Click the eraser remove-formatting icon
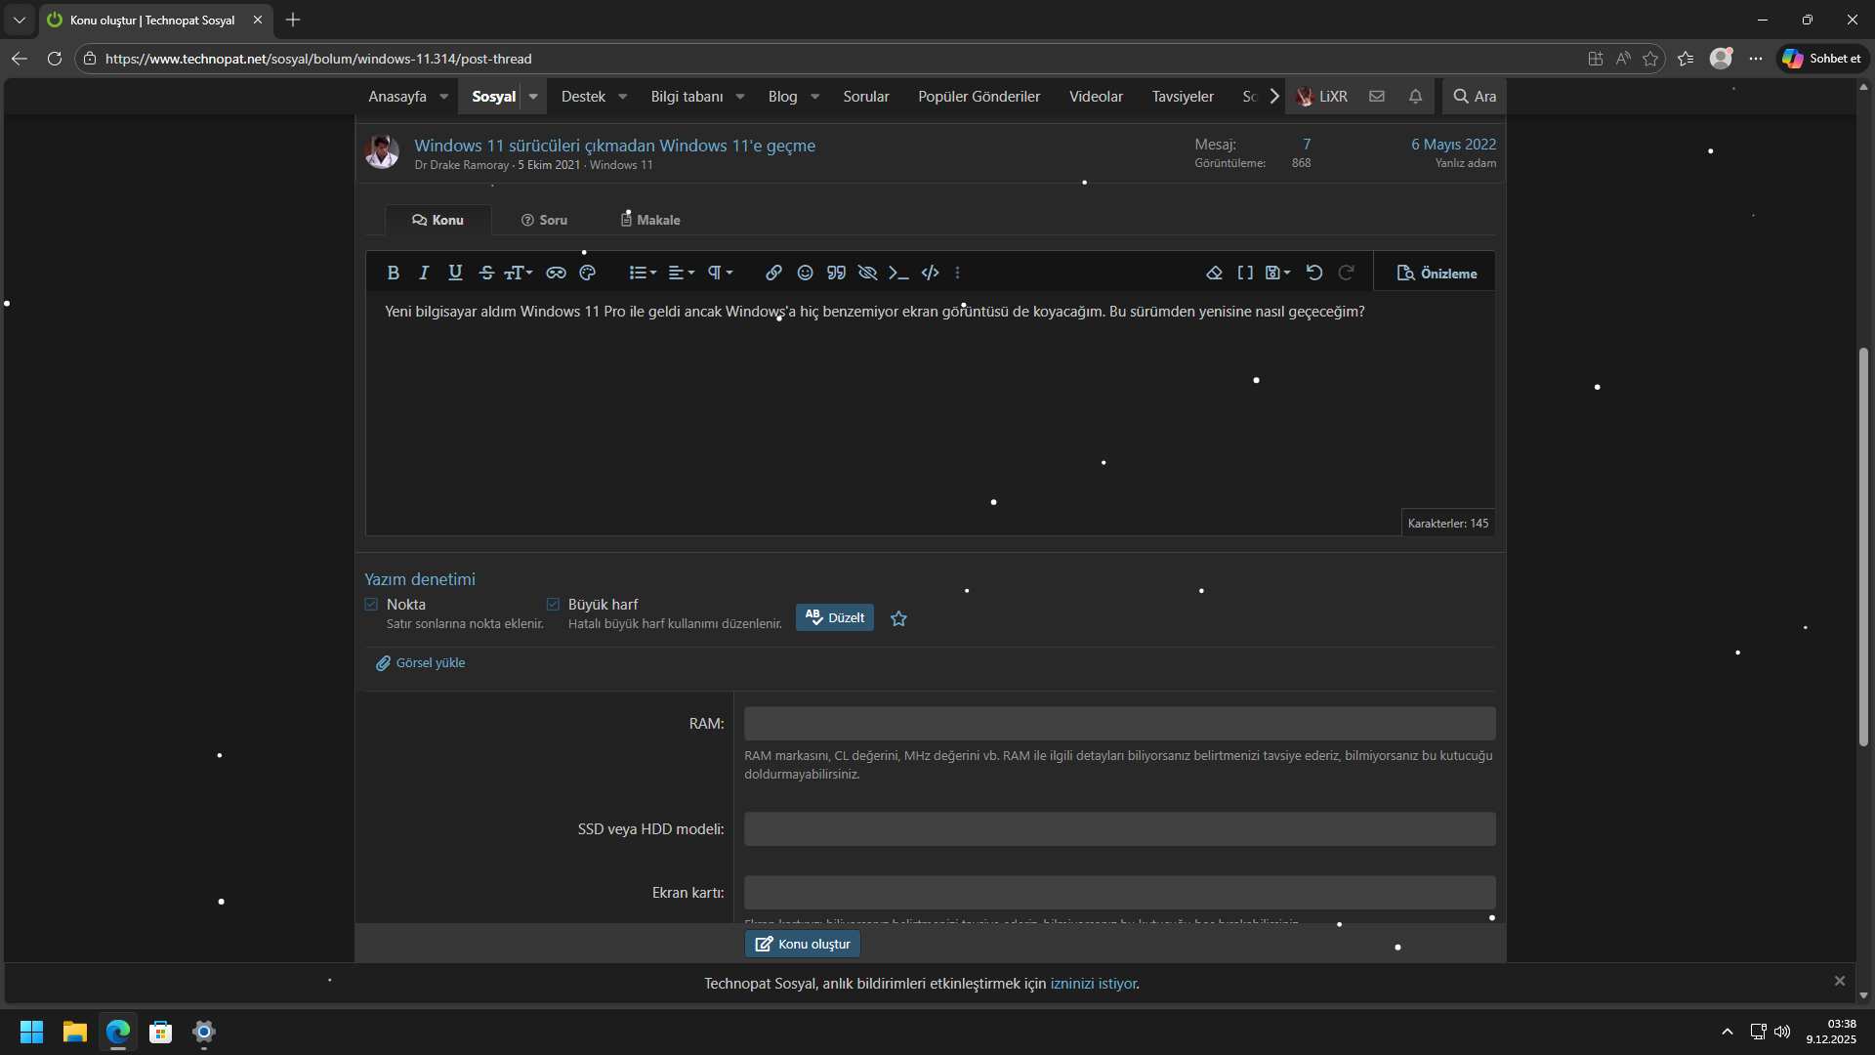Viewport: 1875px width, 1055px height. coord(1214,273)
